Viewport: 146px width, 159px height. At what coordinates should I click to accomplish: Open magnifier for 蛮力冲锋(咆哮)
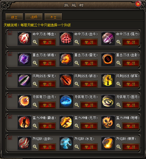(118, 126)
